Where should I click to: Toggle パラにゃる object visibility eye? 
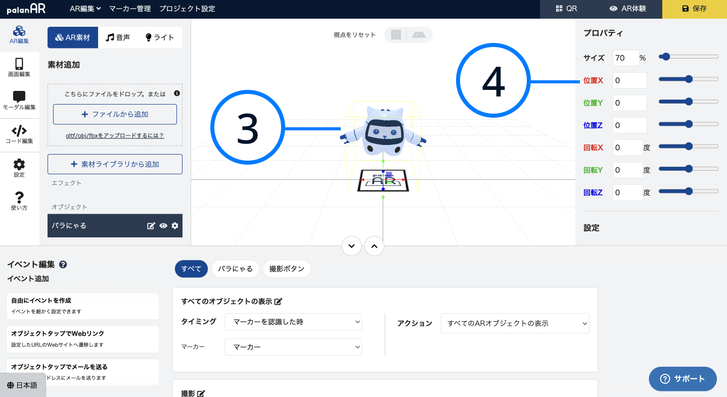point(163,226)
